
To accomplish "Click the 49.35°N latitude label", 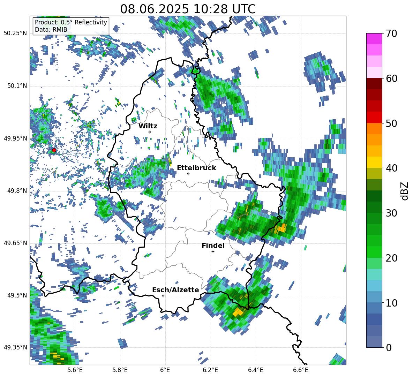I will [15, 347].
